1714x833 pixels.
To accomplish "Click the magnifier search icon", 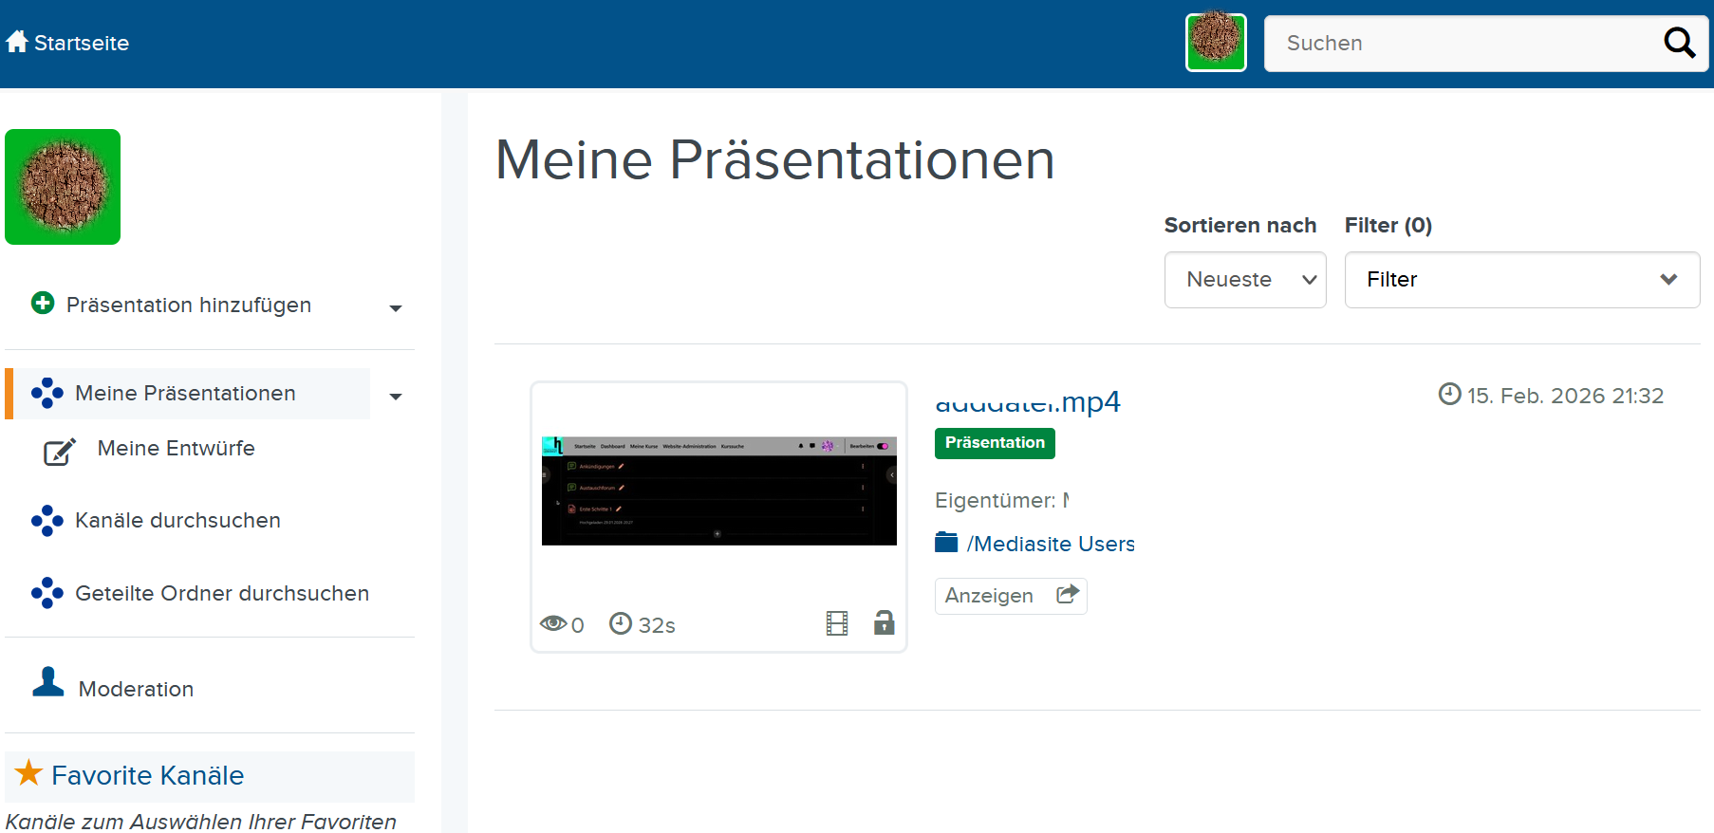I will pos(1679,43).
